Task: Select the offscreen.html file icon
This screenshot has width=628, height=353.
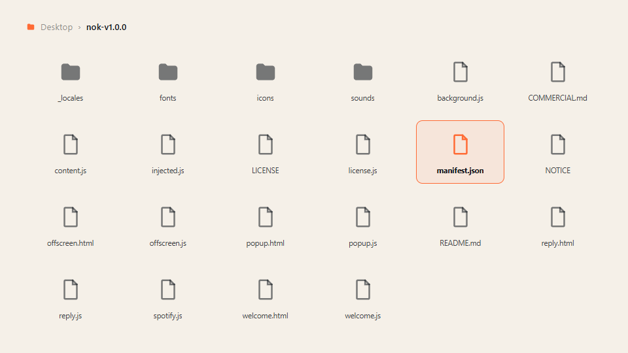Action: (71, 217)
